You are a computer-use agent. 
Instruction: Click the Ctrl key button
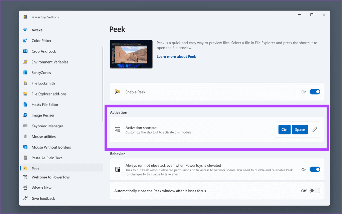point(285,130)
